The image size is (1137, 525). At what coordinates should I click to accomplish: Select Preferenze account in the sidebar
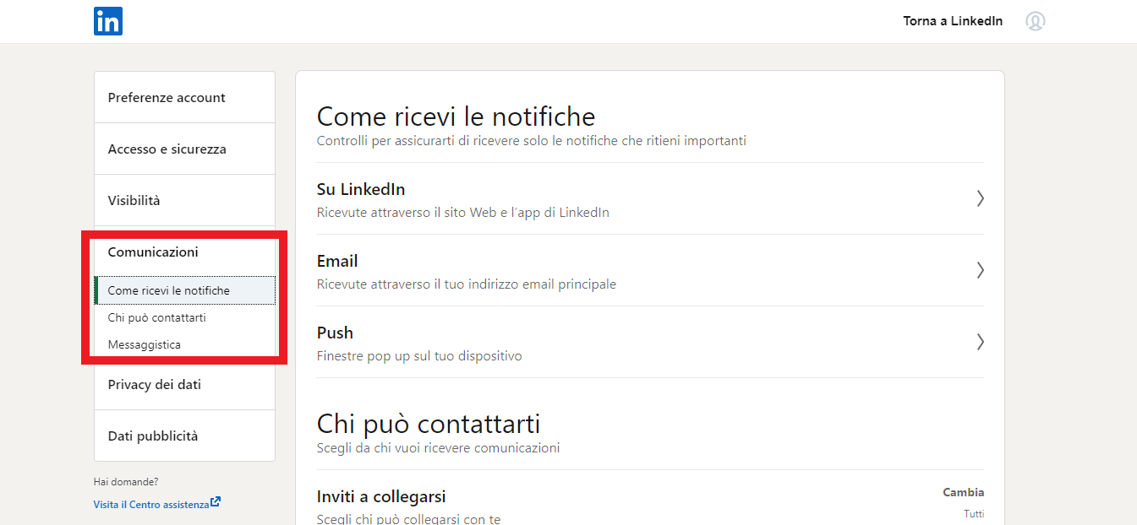[x=167, y=97]
